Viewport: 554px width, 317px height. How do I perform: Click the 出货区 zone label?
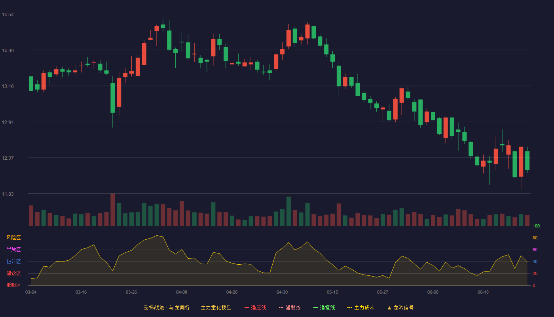point(13,250)
